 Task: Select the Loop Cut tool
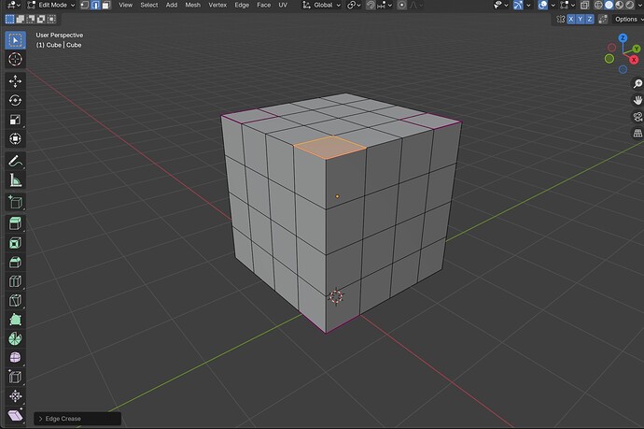pyautogui.click(x=15, y=281)
